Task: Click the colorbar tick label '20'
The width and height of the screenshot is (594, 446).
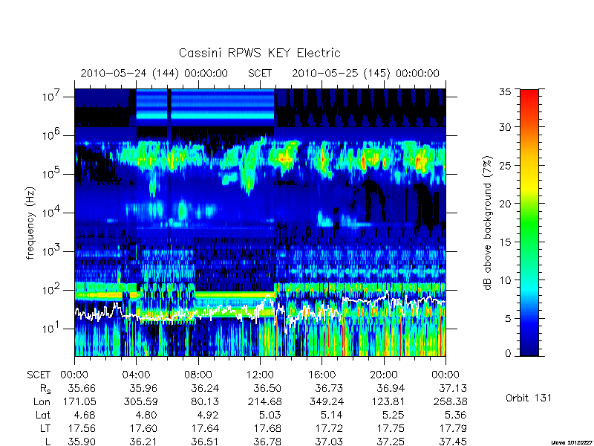Action: tap(506, 204)
